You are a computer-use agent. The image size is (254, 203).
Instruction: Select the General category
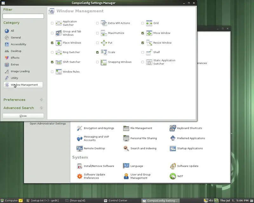[23, 37]
